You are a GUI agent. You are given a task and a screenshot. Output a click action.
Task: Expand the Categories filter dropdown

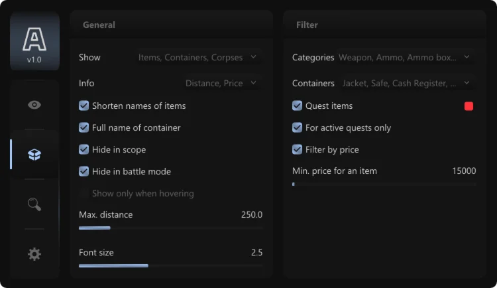coord(404,57)
